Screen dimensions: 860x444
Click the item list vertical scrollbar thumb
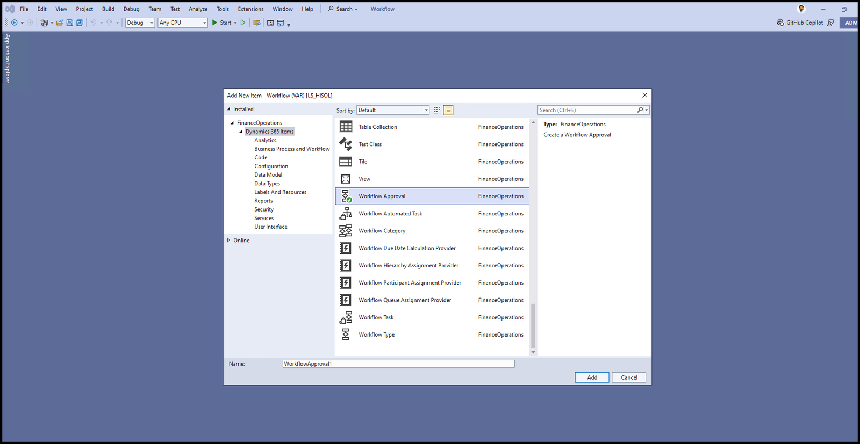tap(533, 326)
